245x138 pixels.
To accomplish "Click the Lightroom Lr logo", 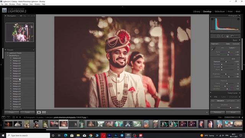I will (x=4, y=10).
